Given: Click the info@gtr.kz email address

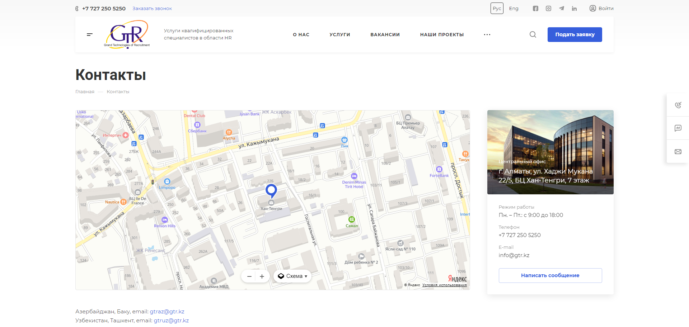Looking at the screenshot, I should coord(514,255).
